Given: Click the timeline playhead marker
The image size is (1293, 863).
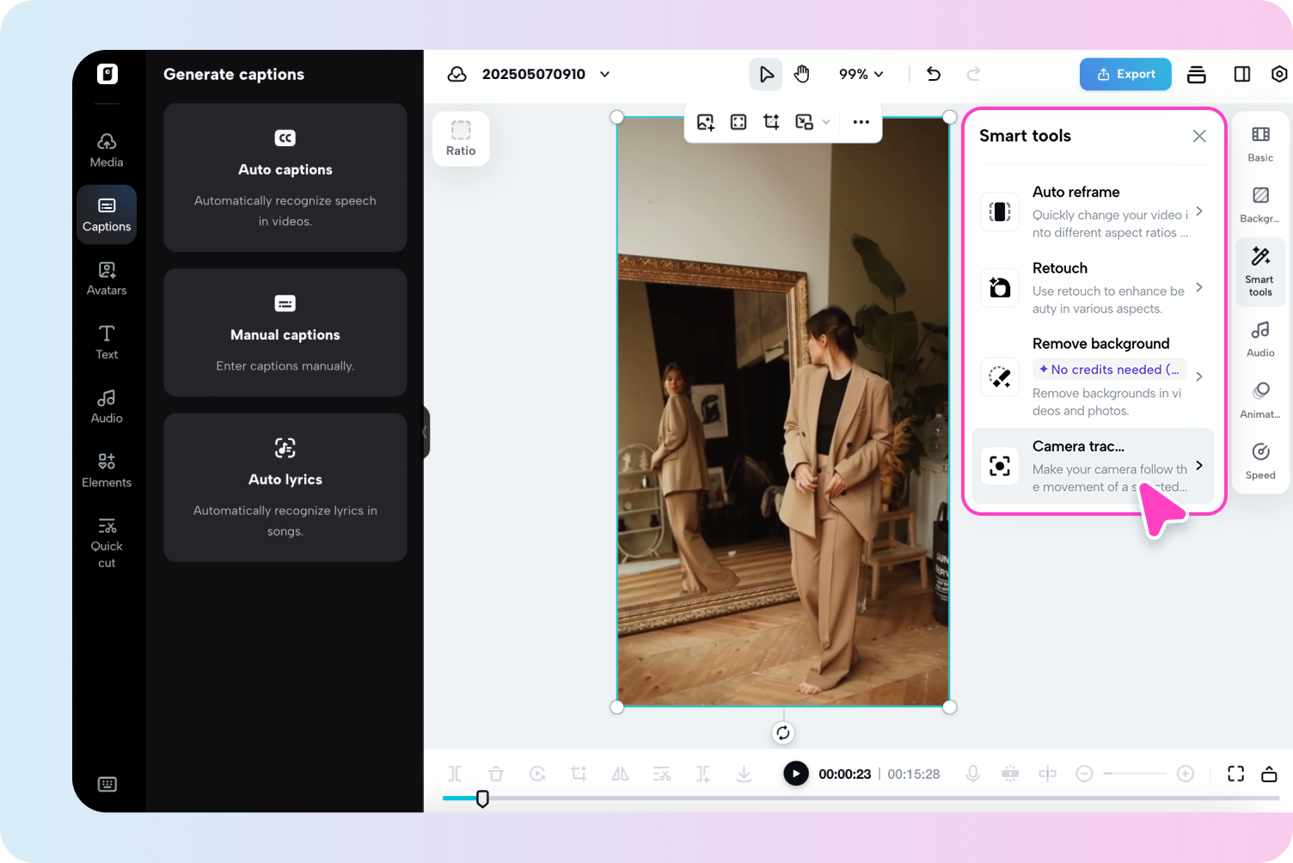Looking at the screenshot, I should click(482, 799).
